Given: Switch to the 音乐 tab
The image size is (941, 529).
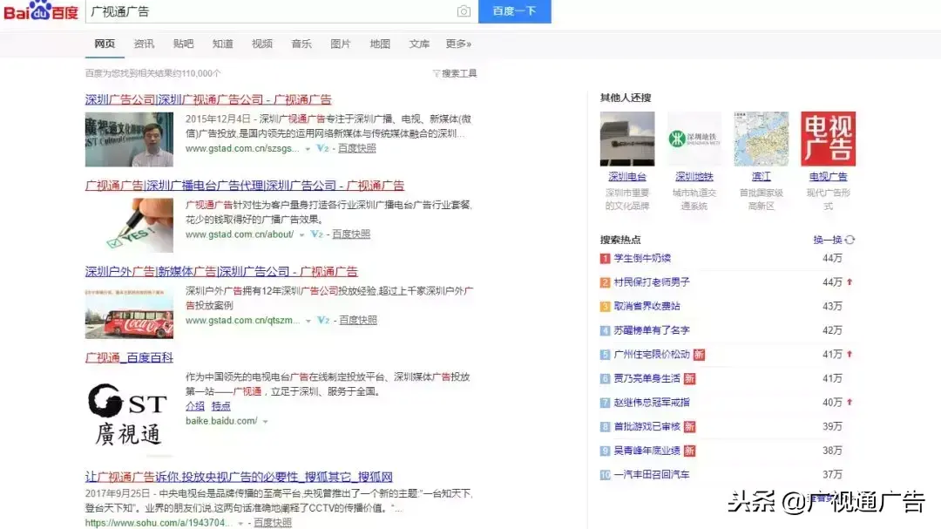Looking at the screenshot, I should (301, 44).
